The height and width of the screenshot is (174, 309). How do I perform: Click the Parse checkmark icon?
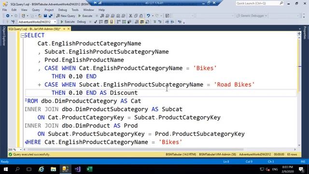96,22
